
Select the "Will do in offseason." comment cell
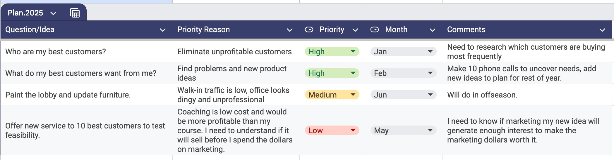(x=482, y=95)
